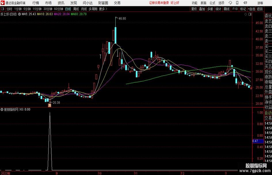Add stock via +自选 button

(x=251, y=9)
